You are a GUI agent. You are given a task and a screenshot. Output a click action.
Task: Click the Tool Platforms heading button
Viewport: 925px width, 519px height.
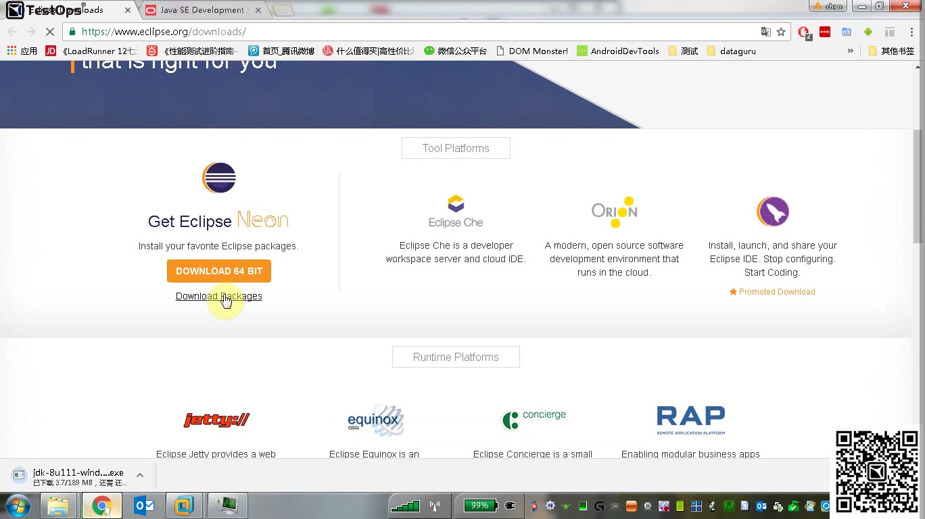pos(456,148)
